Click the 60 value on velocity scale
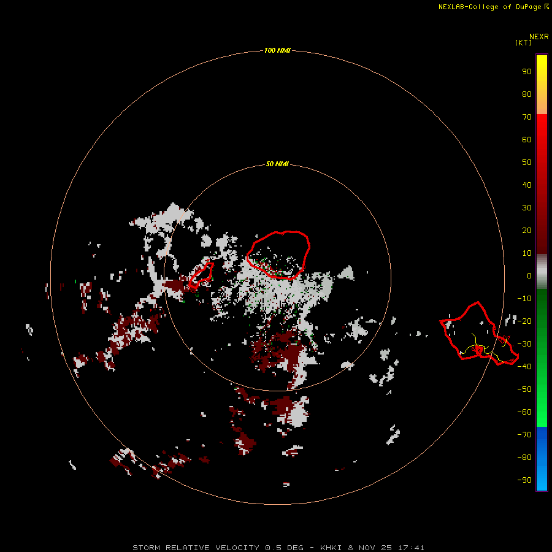The height and width of the screenshot is (552, 552). (x=527, y=139)
